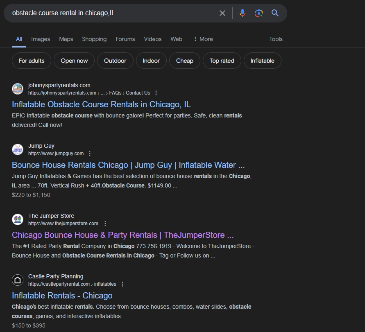
Task: Click the EPIC inflatable obstacle course snippet
Action: tap(127, 120)
